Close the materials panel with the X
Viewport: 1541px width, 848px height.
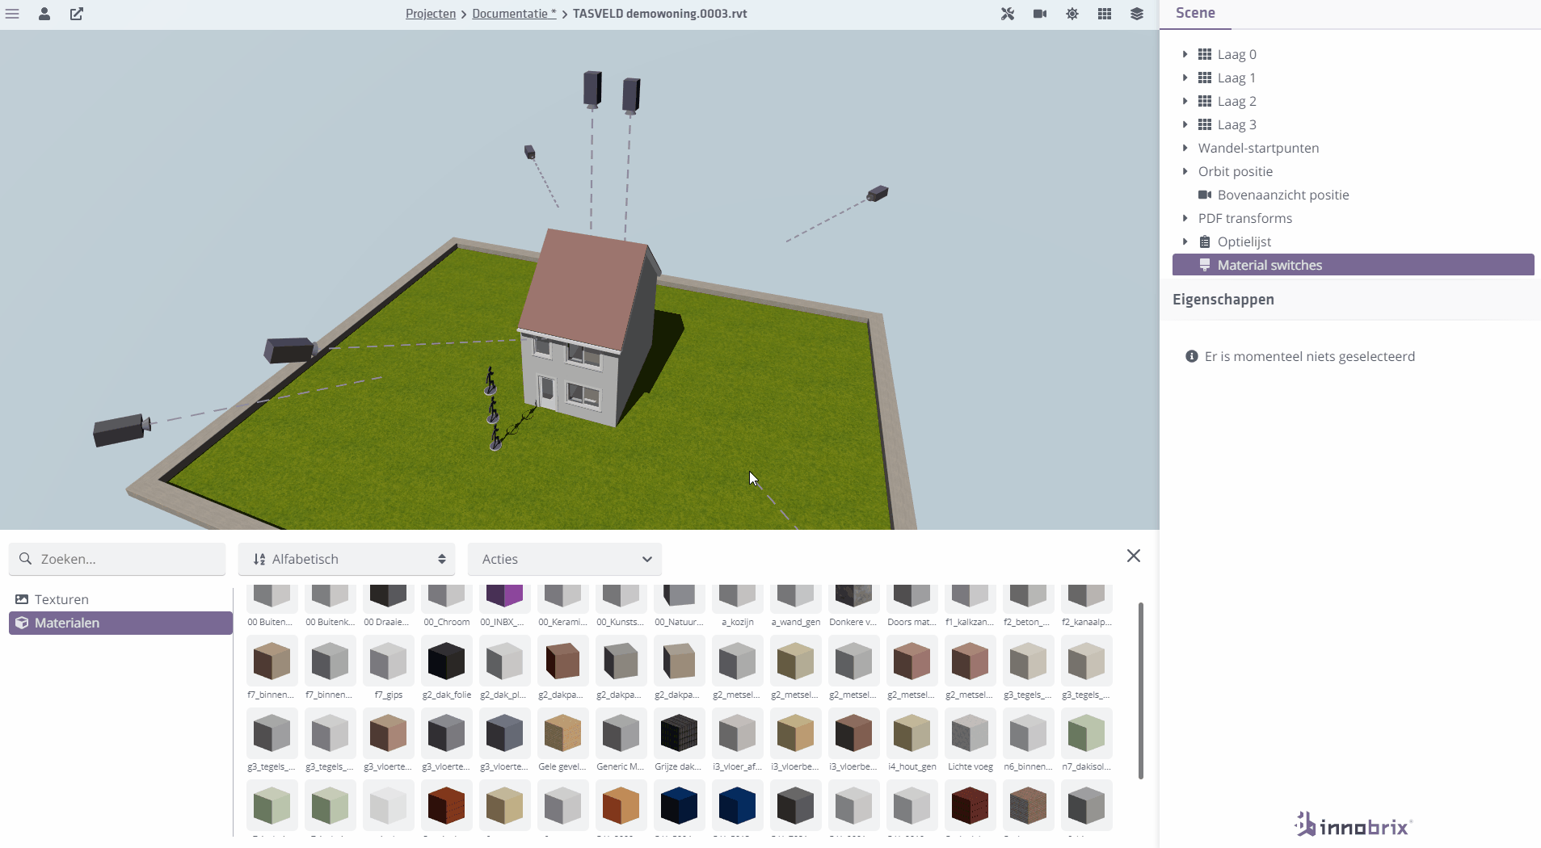pyautogui.click(x=1133, y=556)
